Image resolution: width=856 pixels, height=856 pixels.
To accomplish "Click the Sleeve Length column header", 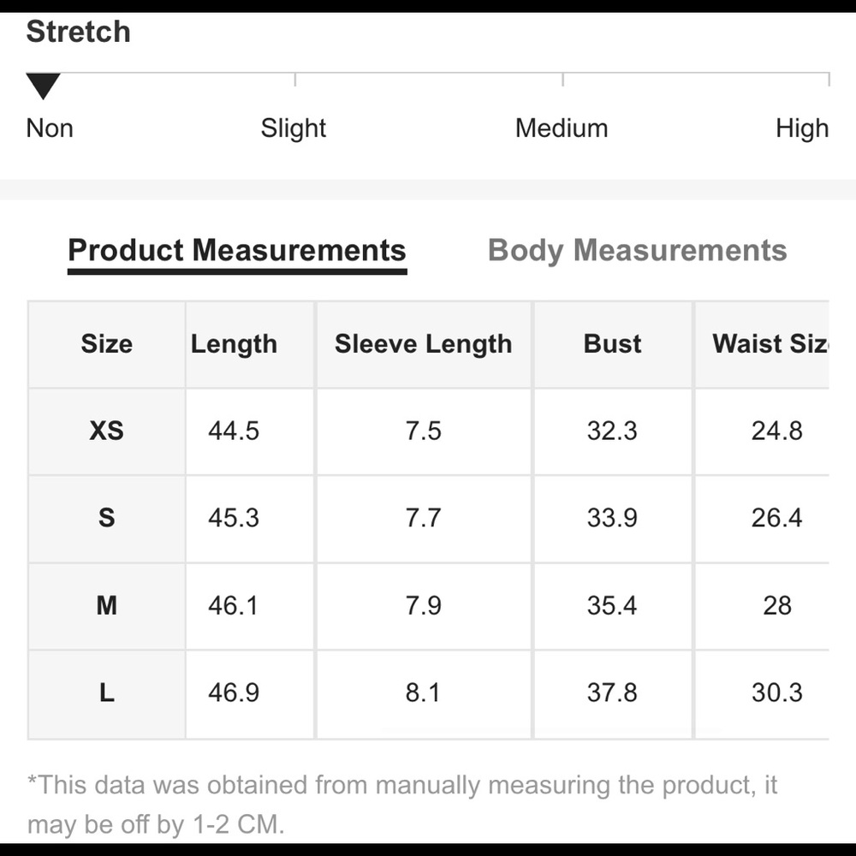I will (423, 344).
